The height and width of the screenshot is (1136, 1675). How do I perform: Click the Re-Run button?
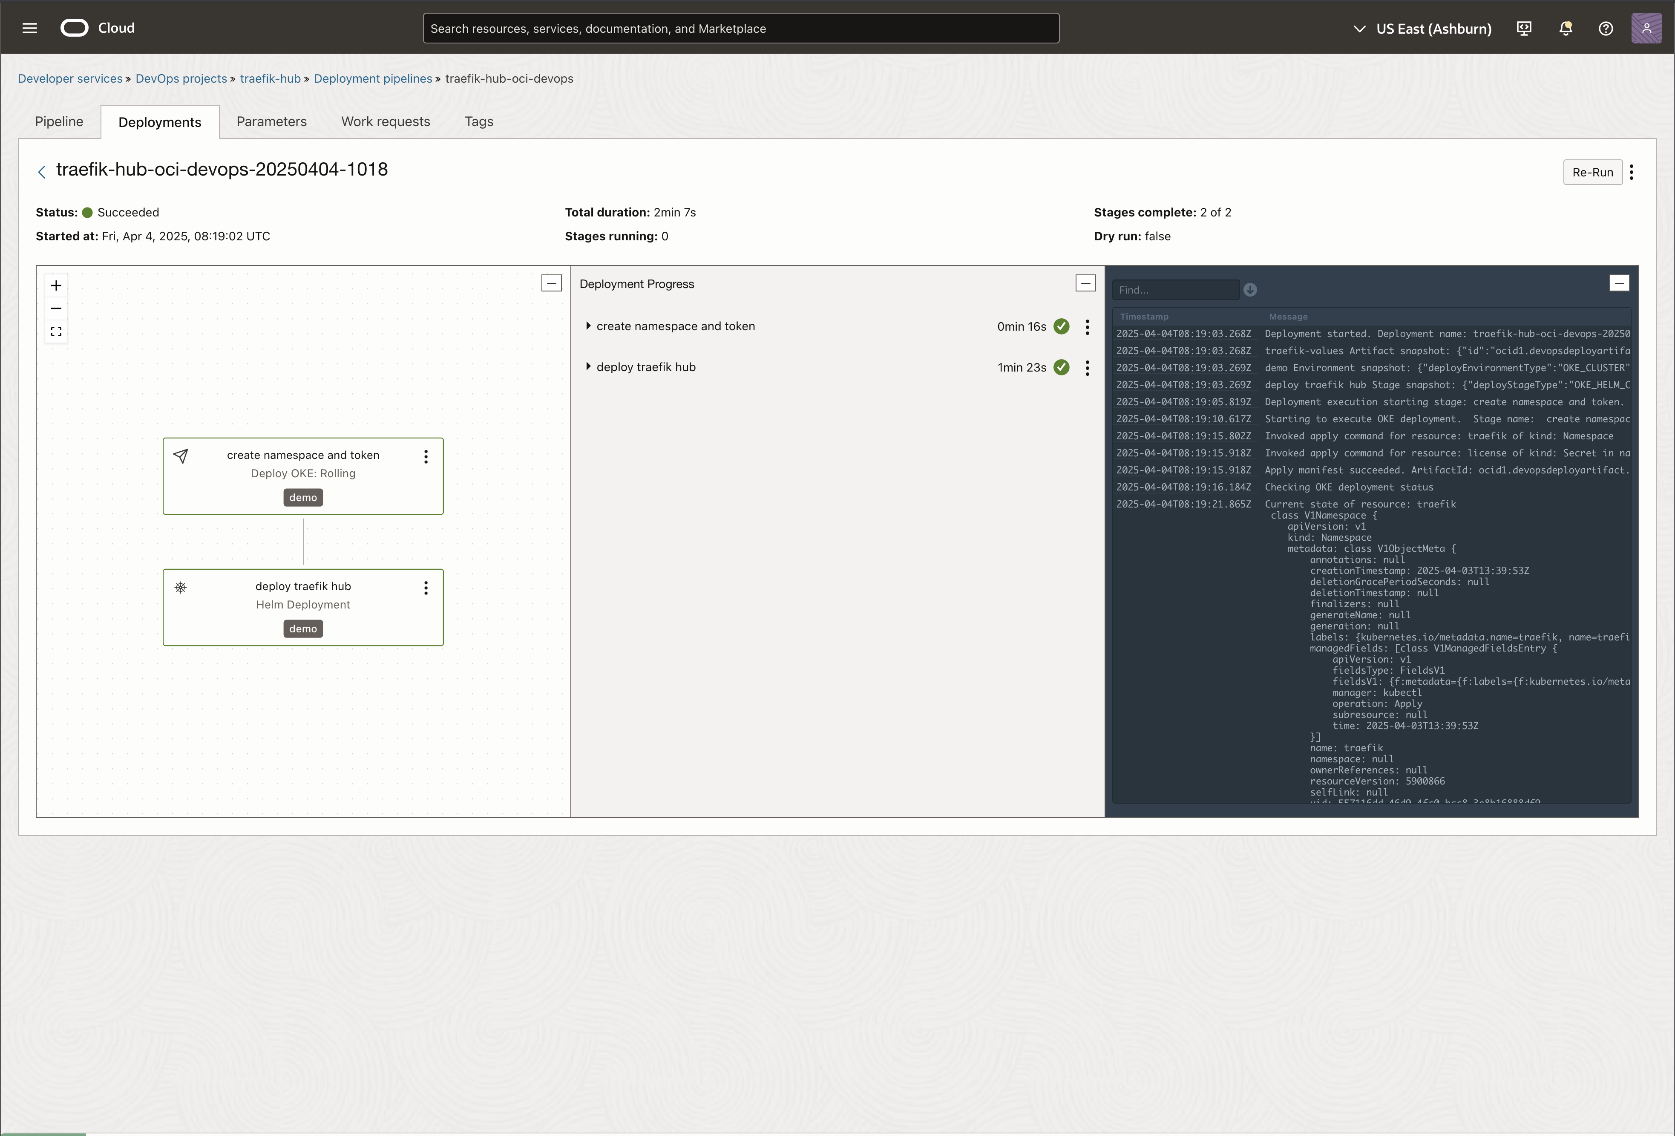[1592, 172]
